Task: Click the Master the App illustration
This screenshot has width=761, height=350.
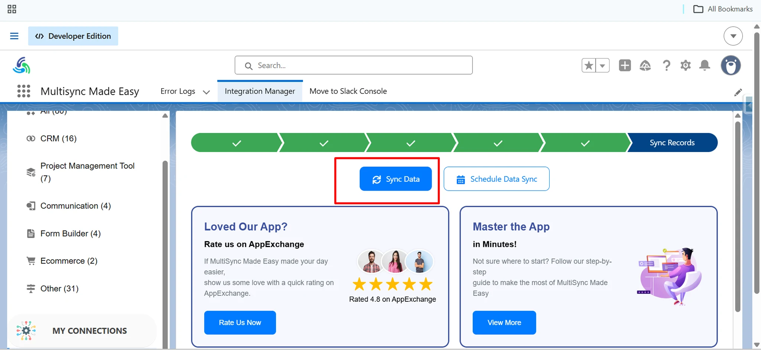Action: point(670,277)
